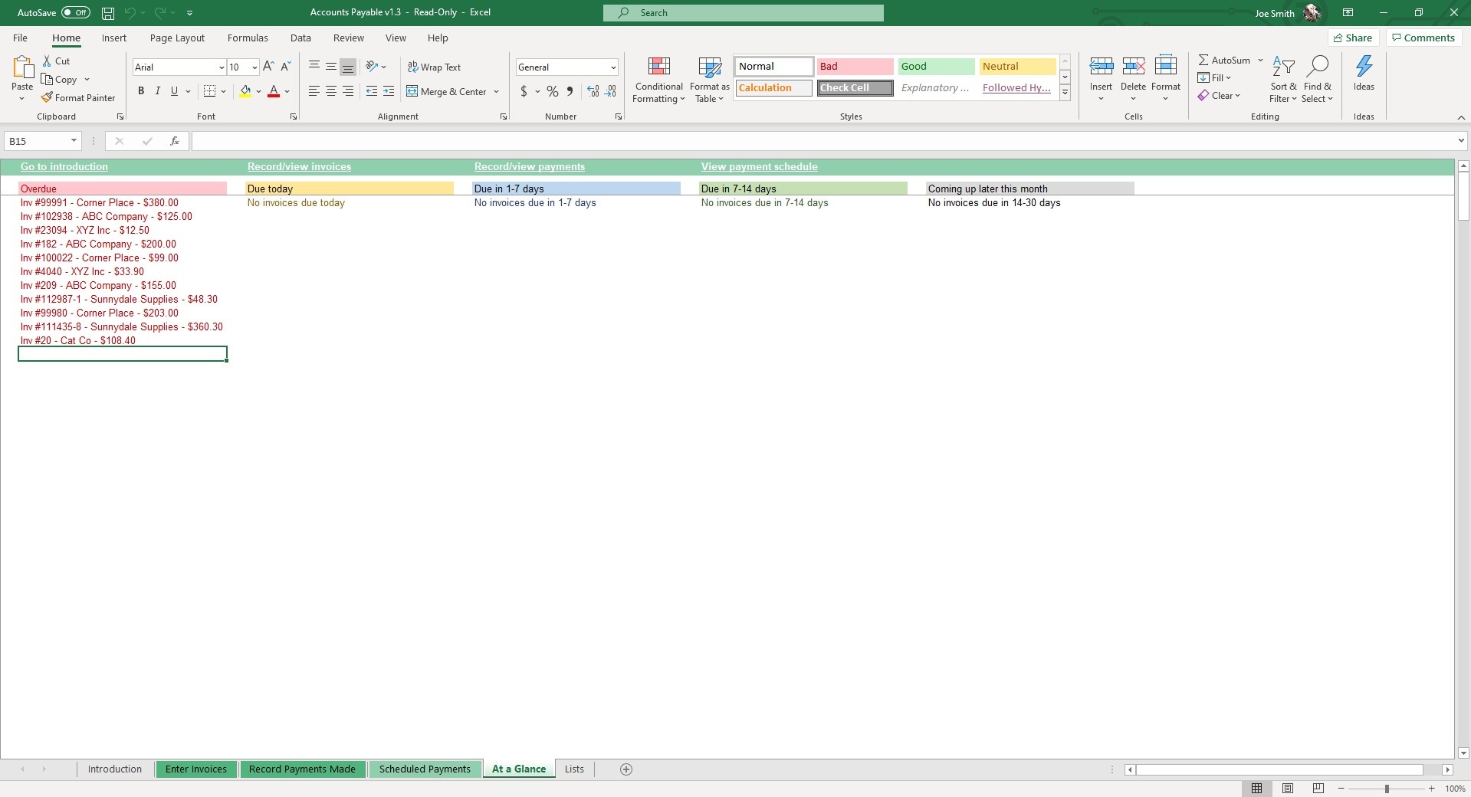
Task: Follow the View payment schedule link
Action: [x=760, y=166]
